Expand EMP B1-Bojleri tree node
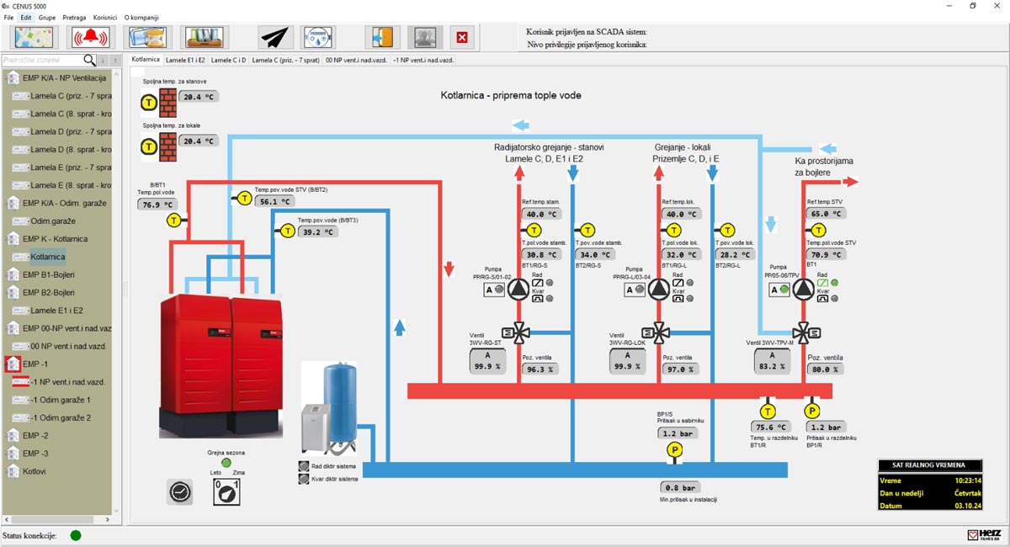The height and width of the screenshot is (547, 1010). point(13,274)
